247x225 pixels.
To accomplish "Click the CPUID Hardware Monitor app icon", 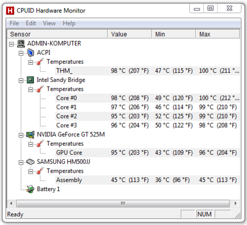I will [x=10, y=11].
